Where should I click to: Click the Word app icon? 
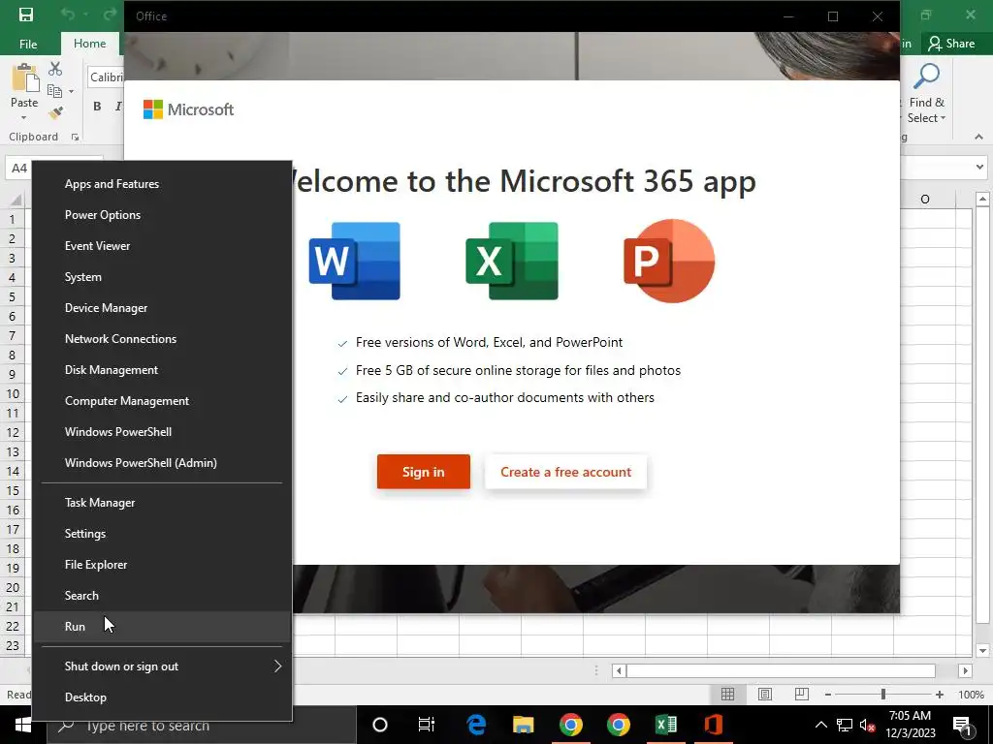point(354,261)
